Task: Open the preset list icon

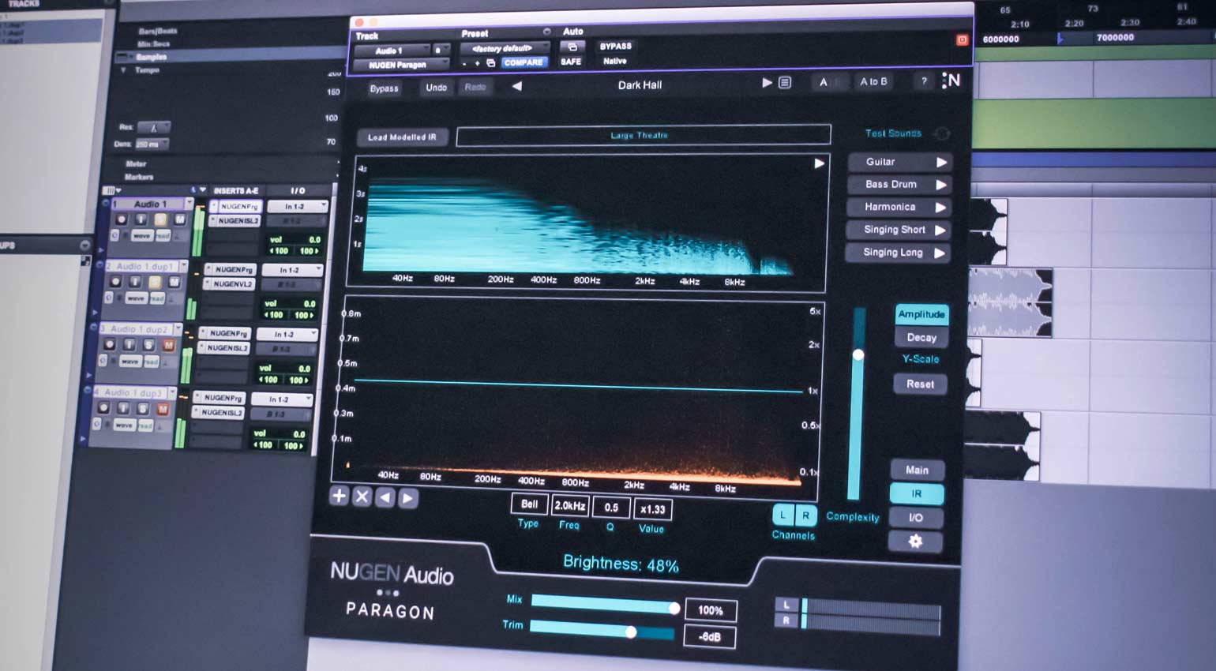Action: click(785, 82)
